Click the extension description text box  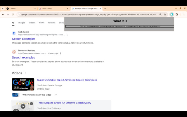120,26
